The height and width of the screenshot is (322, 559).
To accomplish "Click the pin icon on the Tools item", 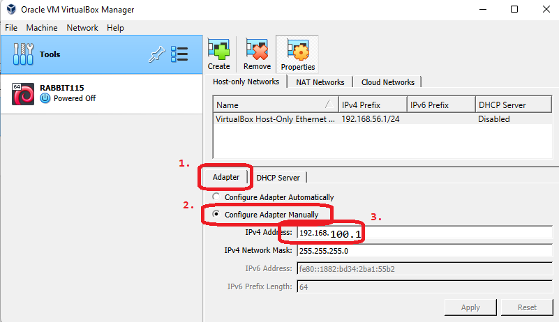I will 156,54.
